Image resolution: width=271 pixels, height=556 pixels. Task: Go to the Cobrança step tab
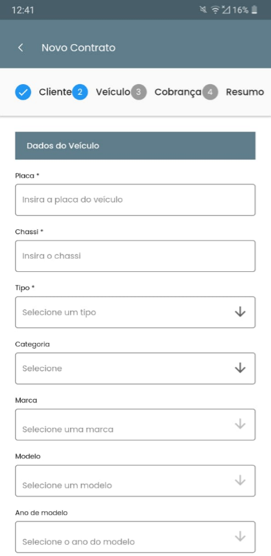(178, 92)
